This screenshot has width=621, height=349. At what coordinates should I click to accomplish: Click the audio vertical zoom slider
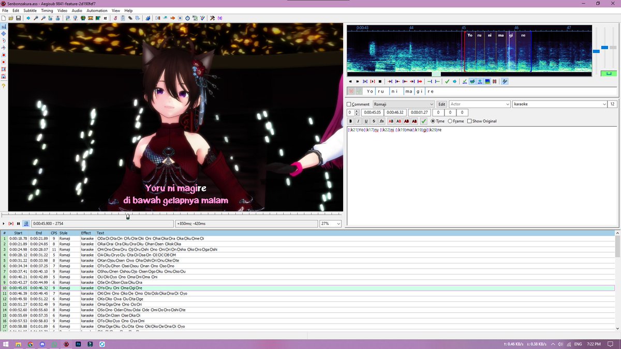[605, 48]
